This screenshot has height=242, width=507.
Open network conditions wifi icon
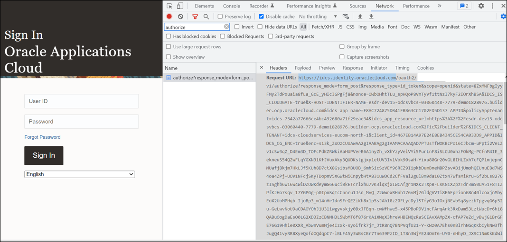(x=346, y=17)
